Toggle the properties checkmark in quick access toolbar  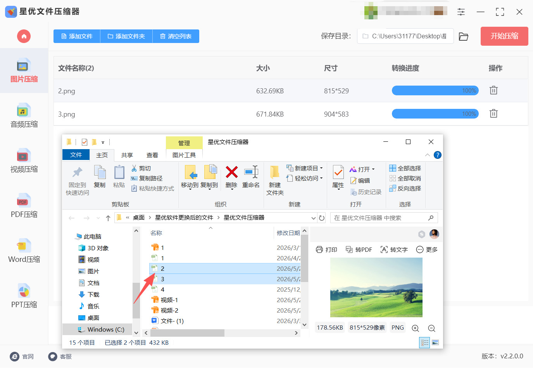(x=85, y=142)
